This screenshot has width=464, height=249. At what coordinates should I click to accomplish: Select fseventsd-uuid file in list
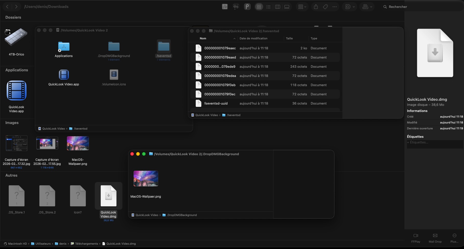pos(216,104)
